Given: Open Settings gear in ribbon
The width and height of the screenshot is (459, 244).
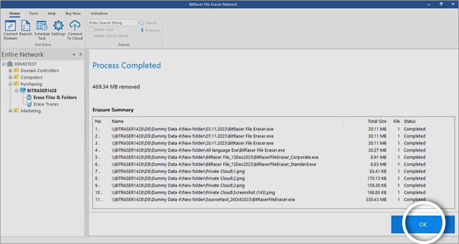Looking at the screenshot, I should (x=58, y=28).
